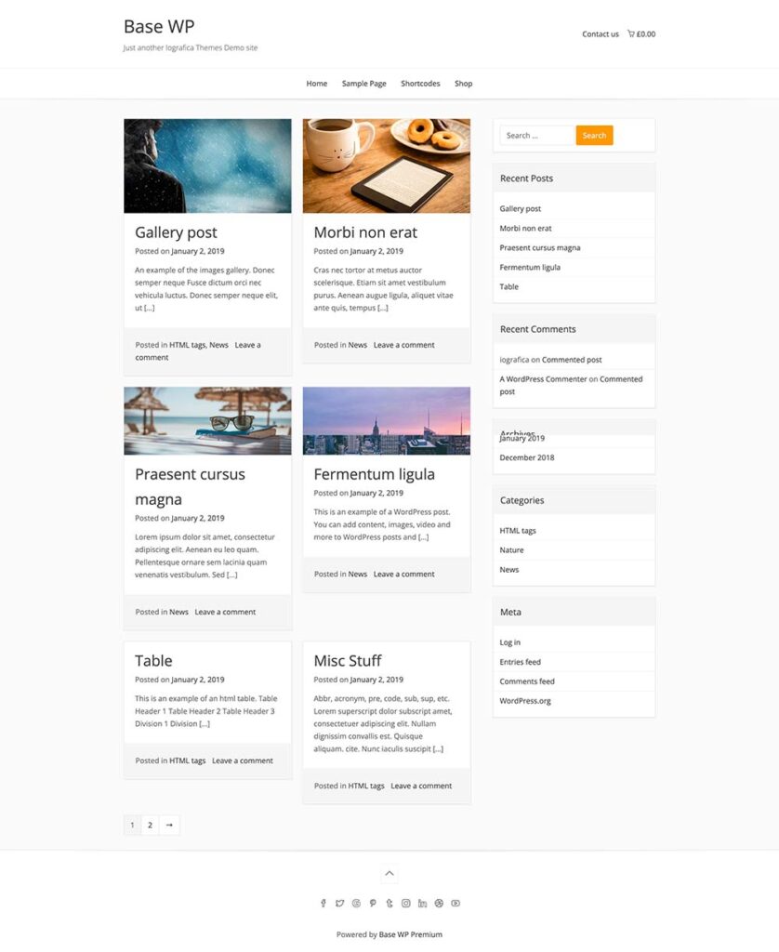Open the Facebook social icon in footer
The image size is (779, 952).
point(323,903)
